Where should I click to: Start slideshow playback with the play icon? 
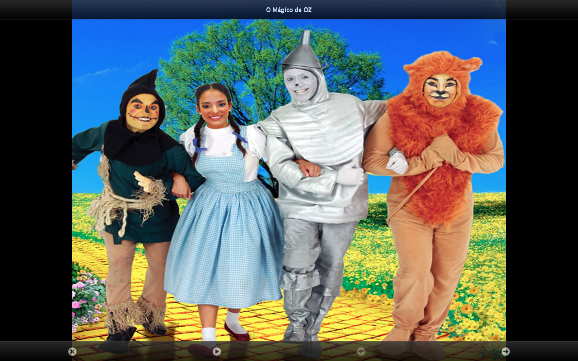pyautogui.click(x=217, y=352)
